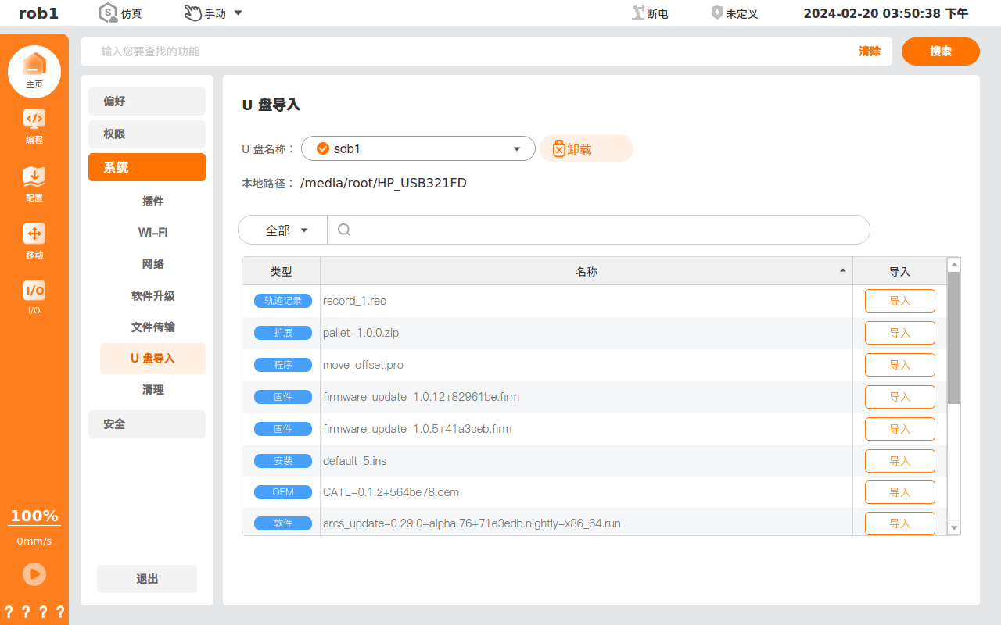Expand the 手动 manual mode dropdown
Screen dimensions: 1001x625
point(238,13)
